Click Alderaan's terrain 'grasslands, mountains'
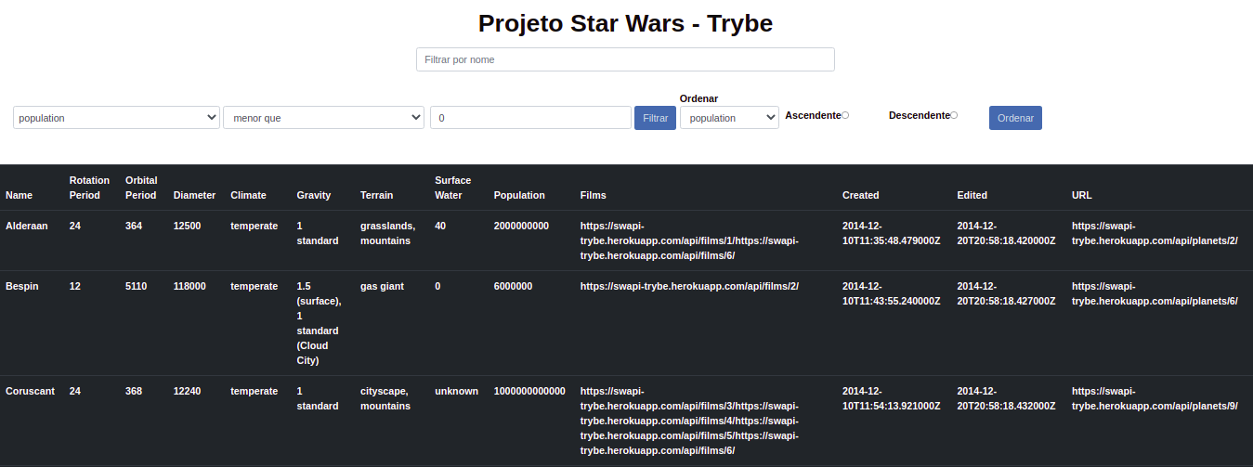The height and width of the screenshot is (467, 1253). (388, 233)
